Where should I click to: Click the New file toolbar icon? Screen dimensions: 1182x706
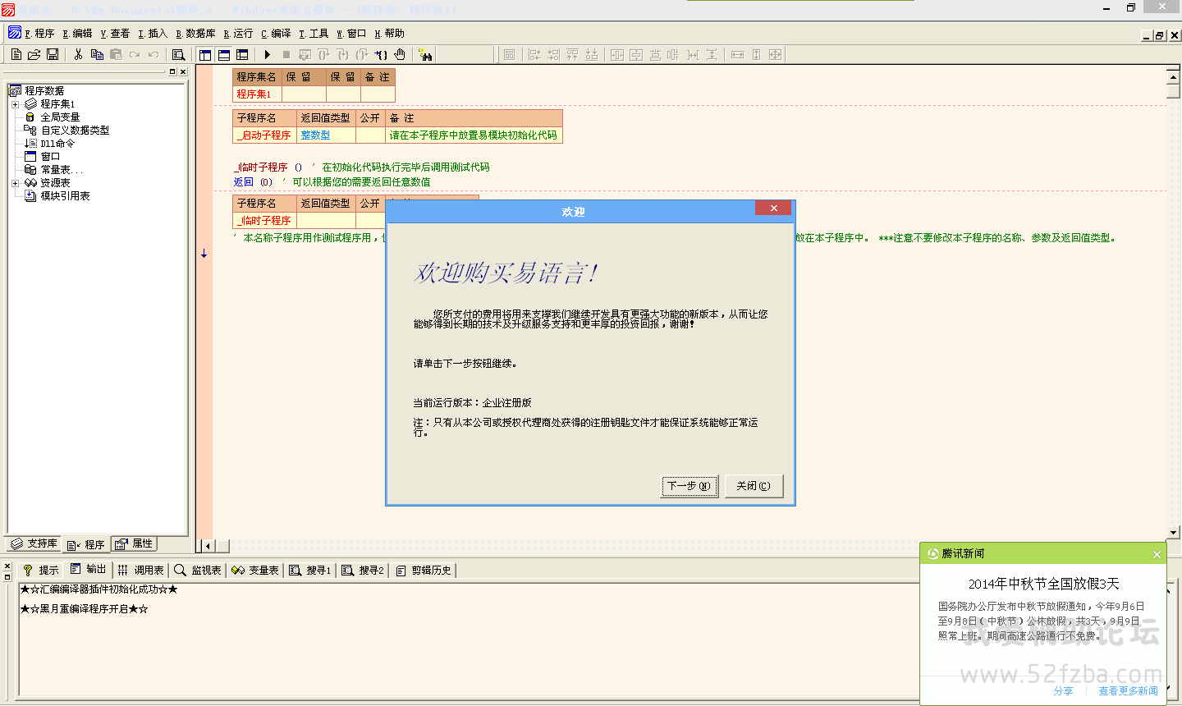click(16, 54)
